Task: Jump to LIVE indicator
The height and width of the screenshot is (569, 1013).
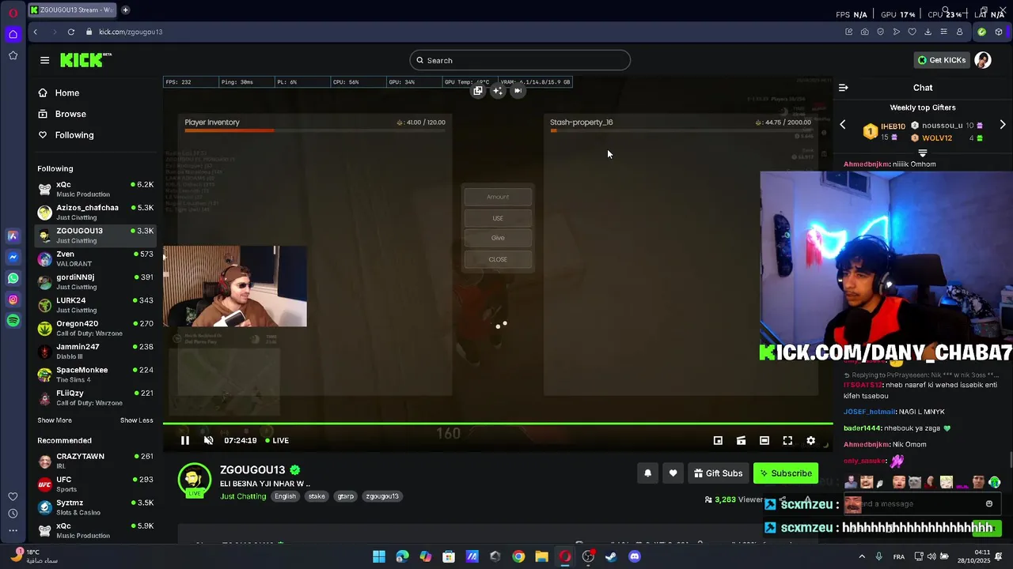Action: (277, 441)
